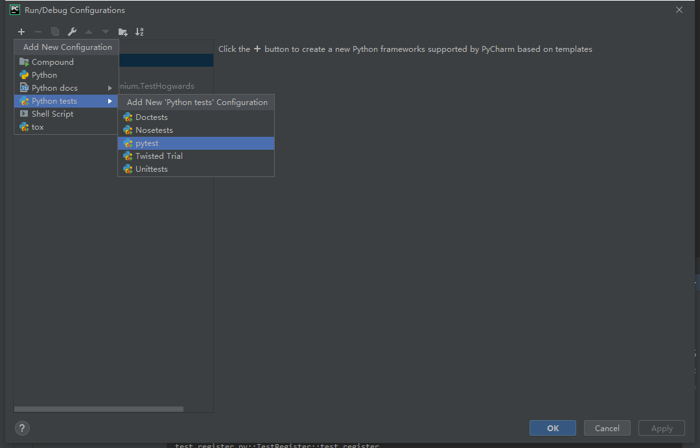Click the help question mark button
The image size is (700, 448).
tap(22, 429)
